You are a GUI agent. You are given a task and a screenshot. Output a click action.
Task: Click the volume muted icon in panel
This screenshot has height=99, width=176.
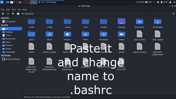point(154,2)
